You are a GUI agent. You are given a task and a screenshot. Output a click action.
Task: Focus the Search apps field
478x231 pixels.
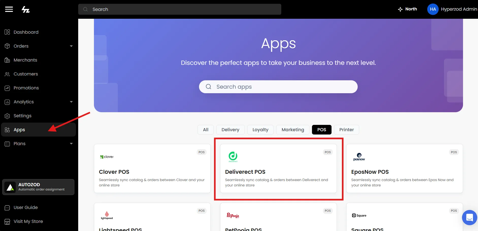point(278,87)
